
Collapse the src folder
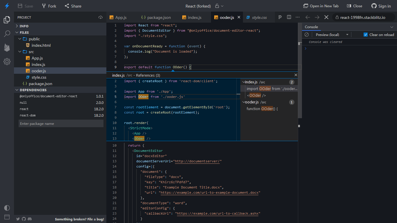click(x=20, y=51)
